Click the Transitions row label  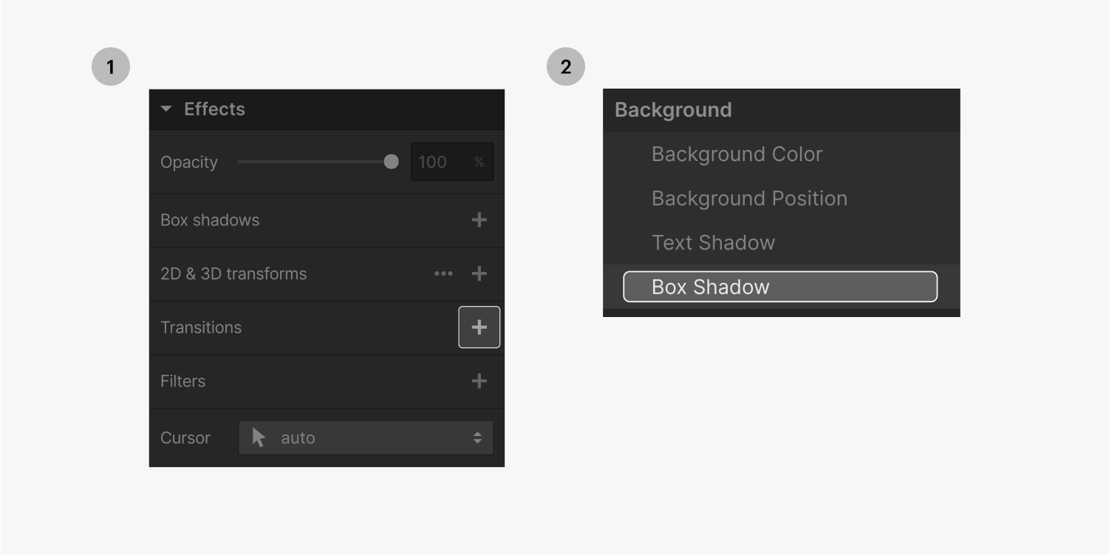tap(201, 327)
